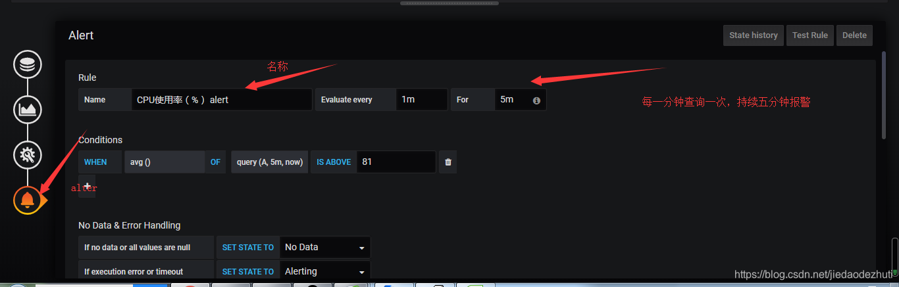Click the Delete alert button
Viewport: 899px width, 287px height.
855,35
